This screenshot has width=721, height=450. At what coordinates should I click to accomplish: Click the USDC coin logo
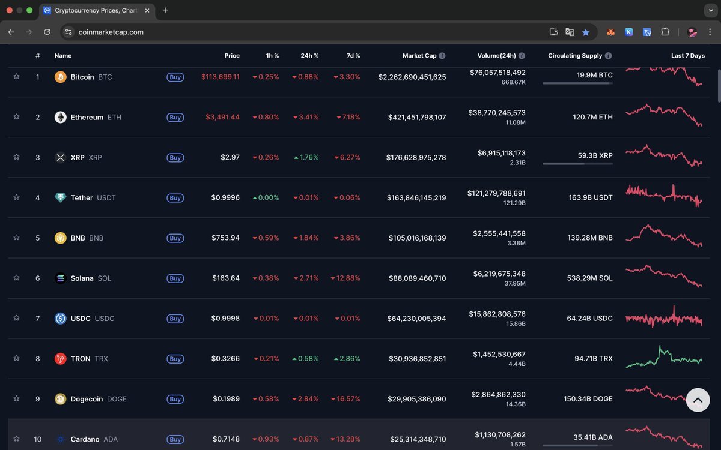click(x=60, y=318)
